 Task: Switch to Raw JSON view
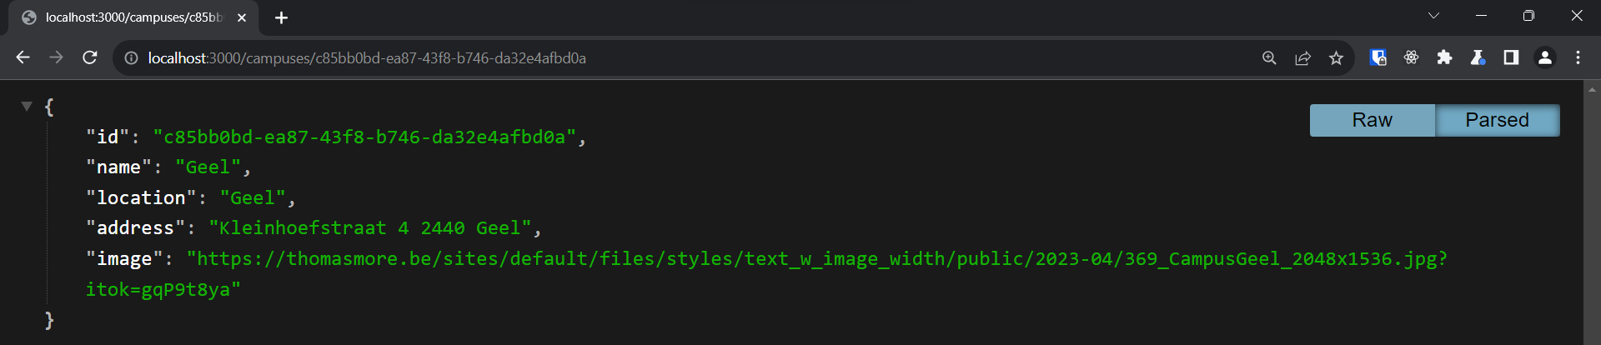tap(1372, 120)
